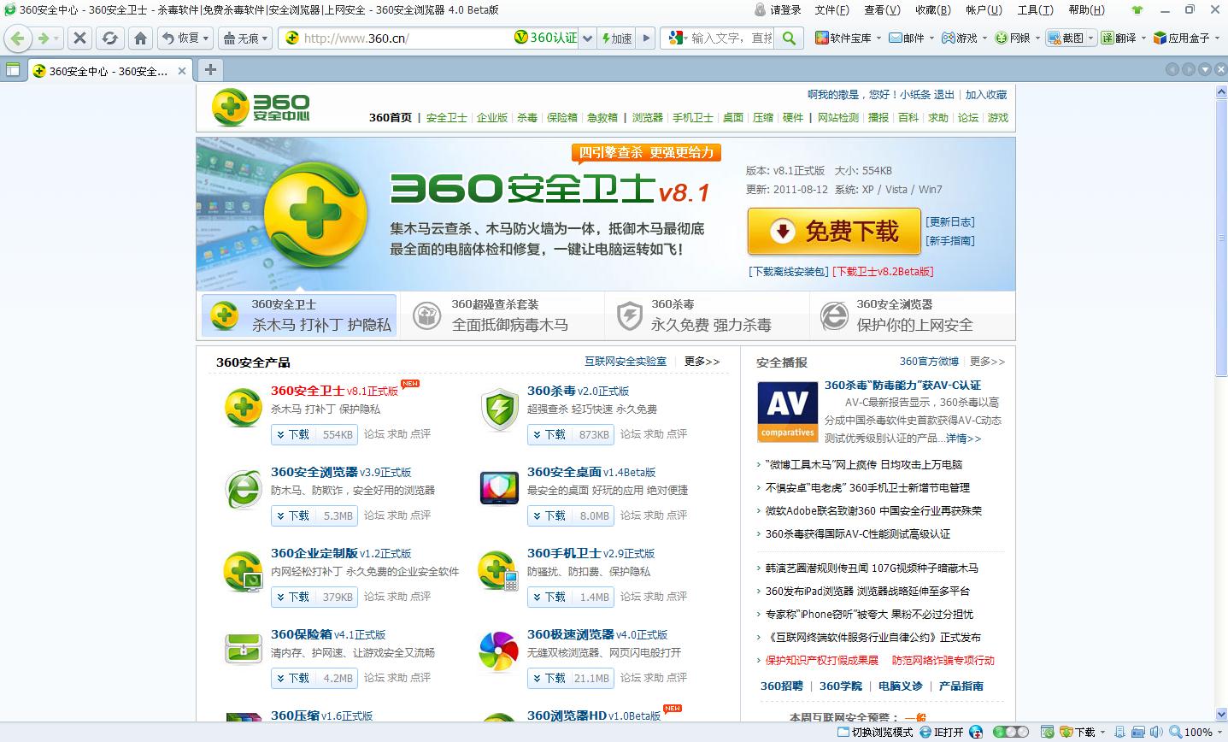Enable 无痕 incognito browsing mode

[241, 38]
